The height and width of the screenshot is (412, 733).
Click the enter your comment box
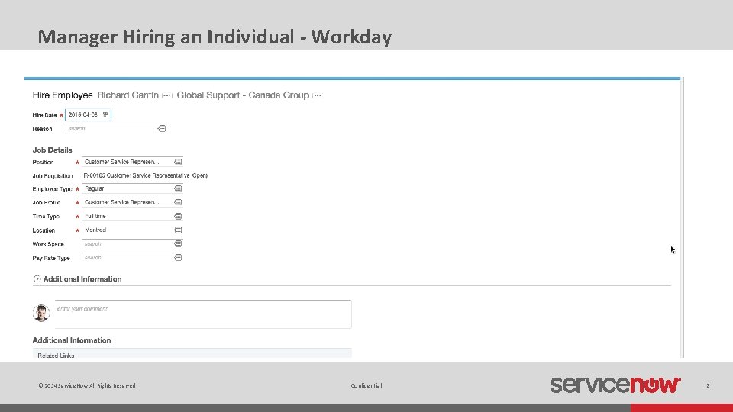[x=203, y=314]
